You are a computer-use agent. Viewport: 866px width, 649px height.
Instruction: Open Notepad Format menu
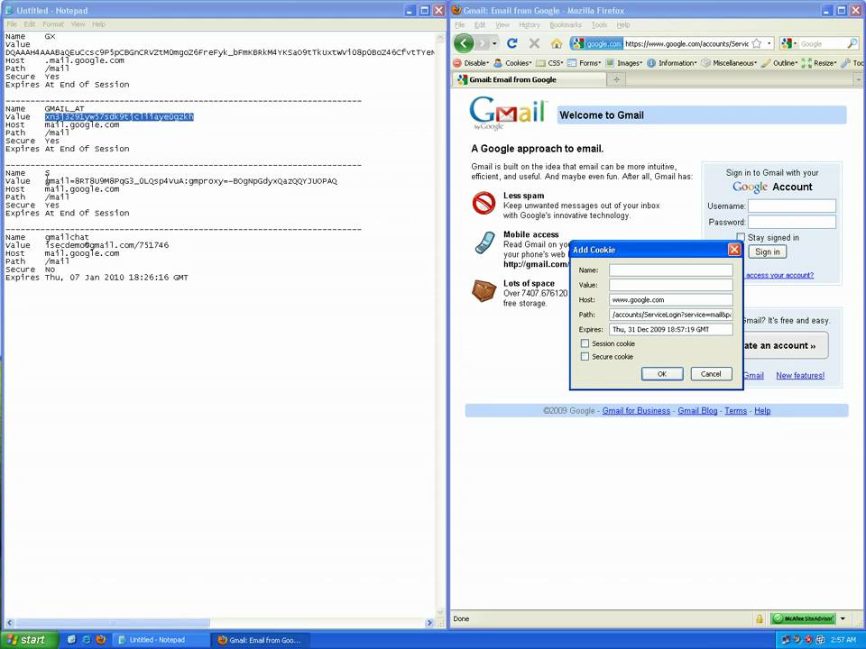pos(53,24)
